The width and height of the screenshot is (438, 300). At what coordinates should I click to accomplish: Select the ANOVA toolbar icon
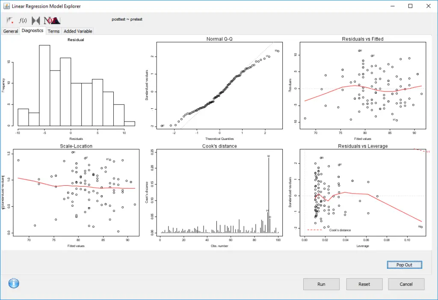[x=52, y=20]
